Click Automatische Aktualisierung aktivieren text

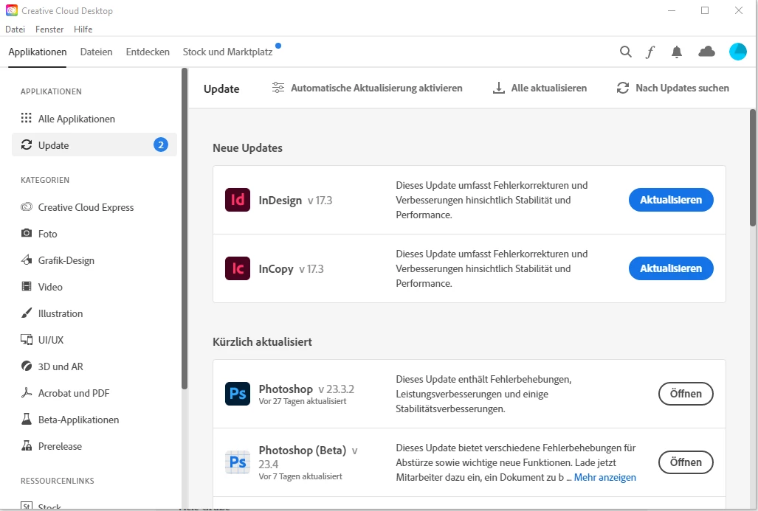(376, 88)
